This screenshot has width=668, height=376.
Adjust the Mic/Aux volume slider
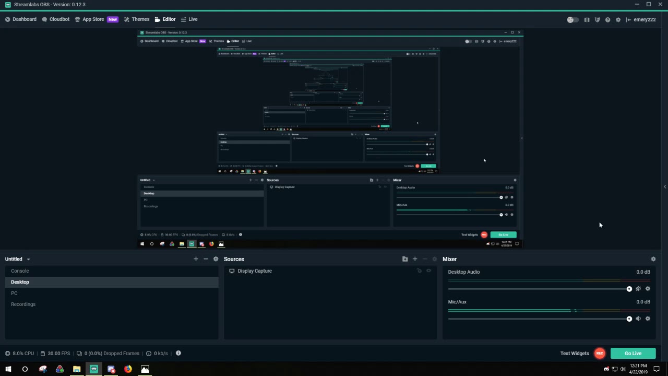pos(540,319)
